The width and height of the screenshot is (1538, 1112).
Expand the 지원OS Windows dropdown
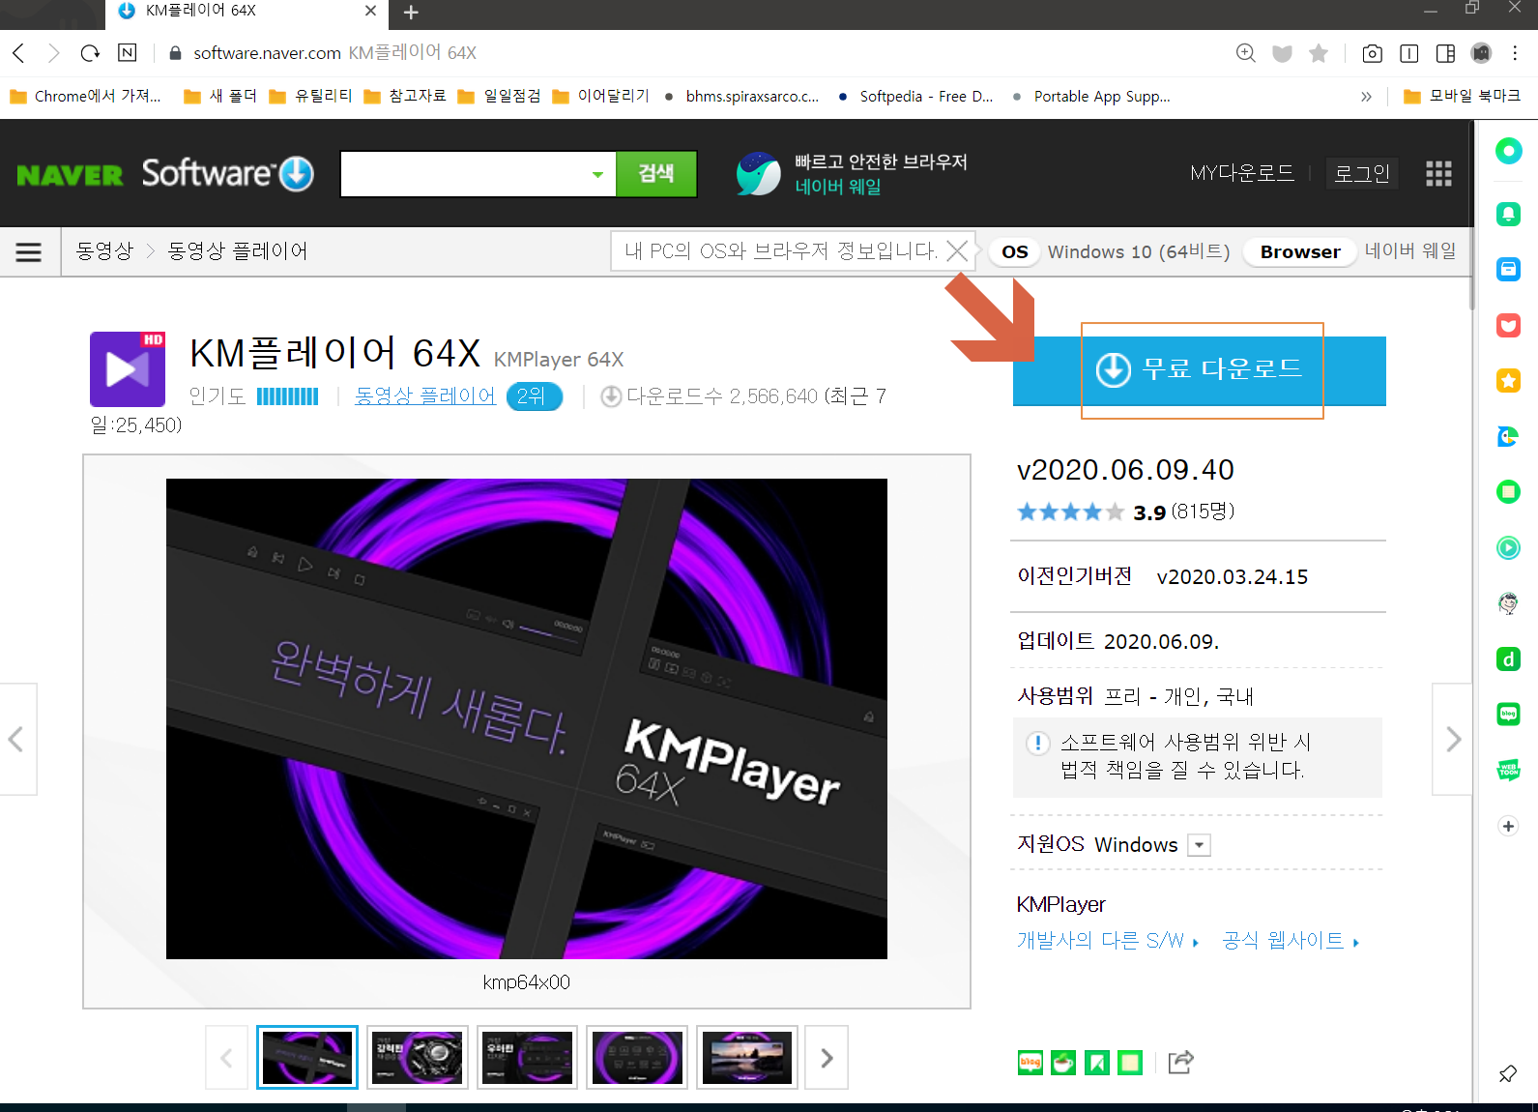pyautogui.click(x=1199, y=845)
